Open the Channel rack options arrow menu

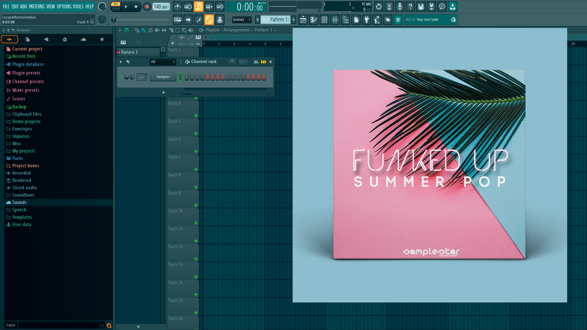pyautogui.click(x=121, y=62)
